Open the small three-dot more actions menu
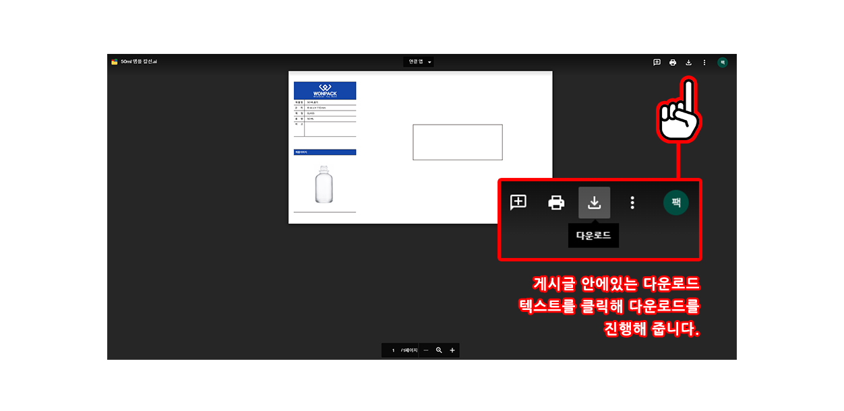Viewport: 844px width, 411px height. click(x=704, y=62)
